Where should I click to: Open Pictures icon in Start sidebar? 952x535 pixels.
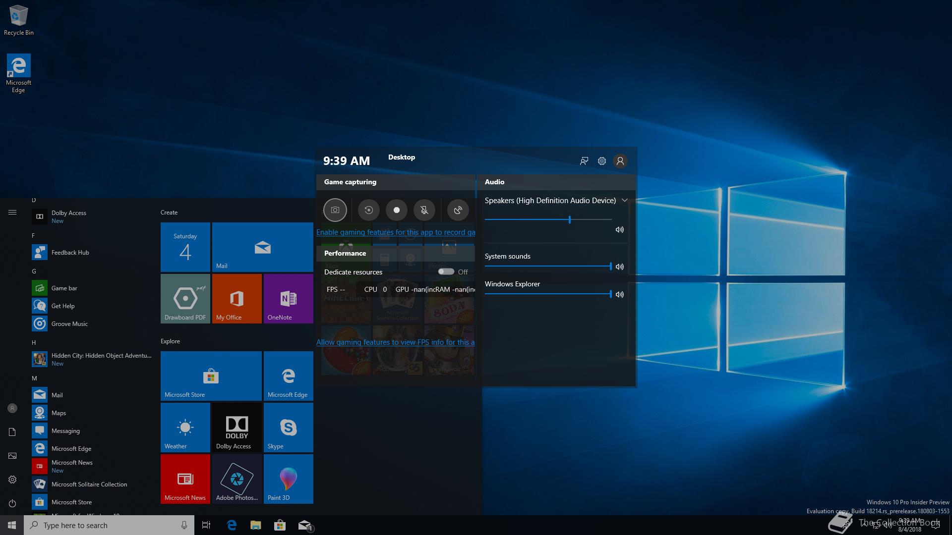(12, 456)
